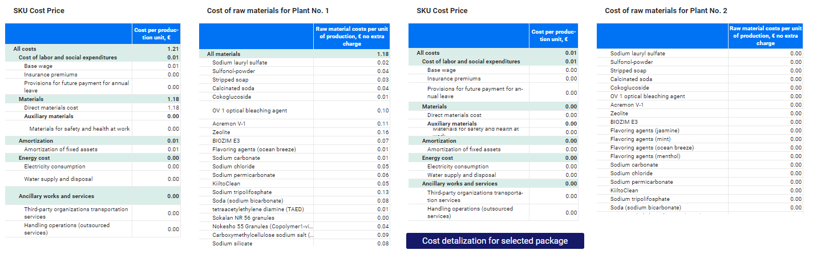The image size is (817, 258).
Task: Select the BIOZIM E3 value 0.07
Action: point(383,140)
